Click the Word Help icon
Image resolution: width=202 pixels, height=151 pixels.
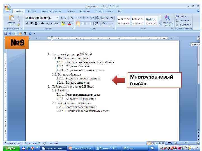tap(198, 11)
